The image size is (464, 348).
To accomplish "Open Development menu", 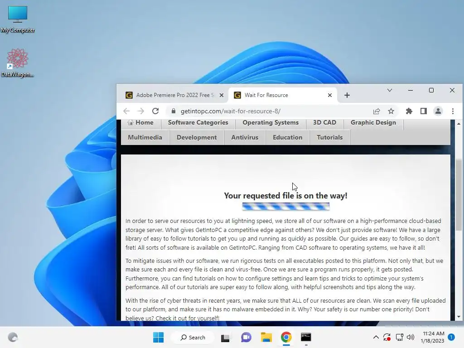I will [197, 137].
